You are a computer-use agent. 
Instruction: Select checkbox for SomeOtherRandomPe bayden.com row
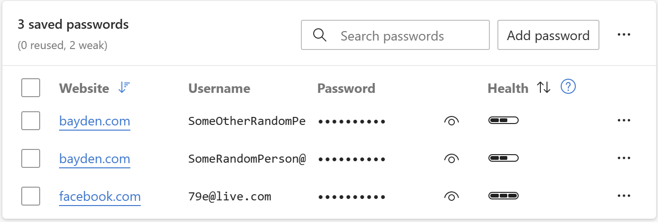click(x=31, y=121)
